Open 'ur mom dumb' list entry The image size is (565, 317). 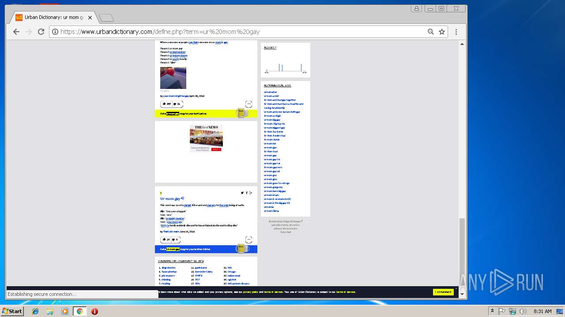coord(271,140)
